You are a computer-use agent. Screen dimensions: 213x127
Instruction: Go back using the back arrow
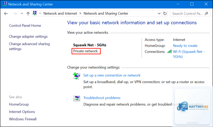[x=6, y=13]
